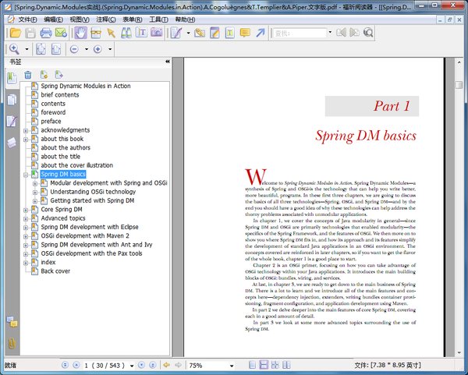Expand the Core Spring DM bookmark
468x375 pixels.
pos(26,210)
